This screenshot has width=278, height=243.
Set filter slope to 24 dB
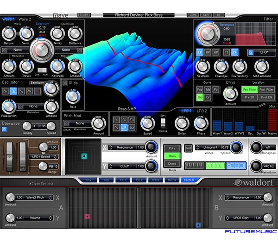(234, 52)
